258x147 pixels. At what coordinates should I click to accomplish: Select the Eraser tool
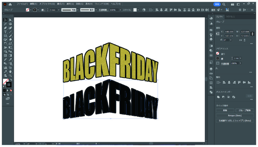(x=10, y=40)
